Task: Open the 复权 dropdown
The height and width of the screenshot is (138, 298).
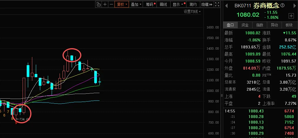Action: 122,4
